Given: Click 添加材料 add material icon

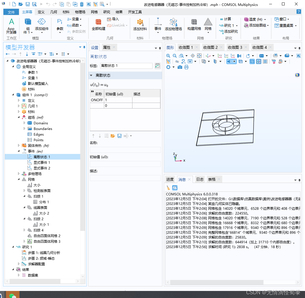Looking at the screenshot, I should pos(140,25).
